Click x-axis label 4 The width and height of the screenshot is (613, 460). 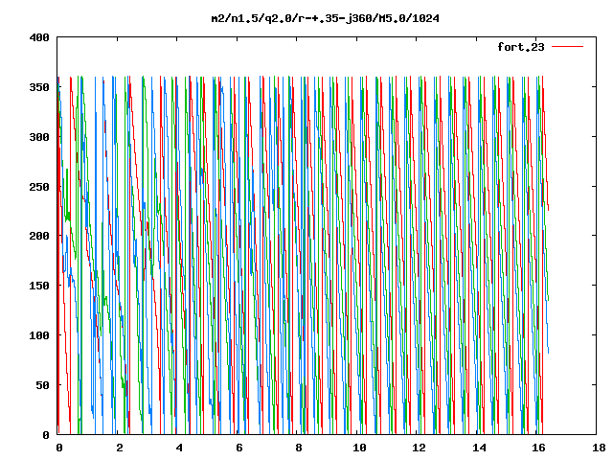(x=179, y=448)
